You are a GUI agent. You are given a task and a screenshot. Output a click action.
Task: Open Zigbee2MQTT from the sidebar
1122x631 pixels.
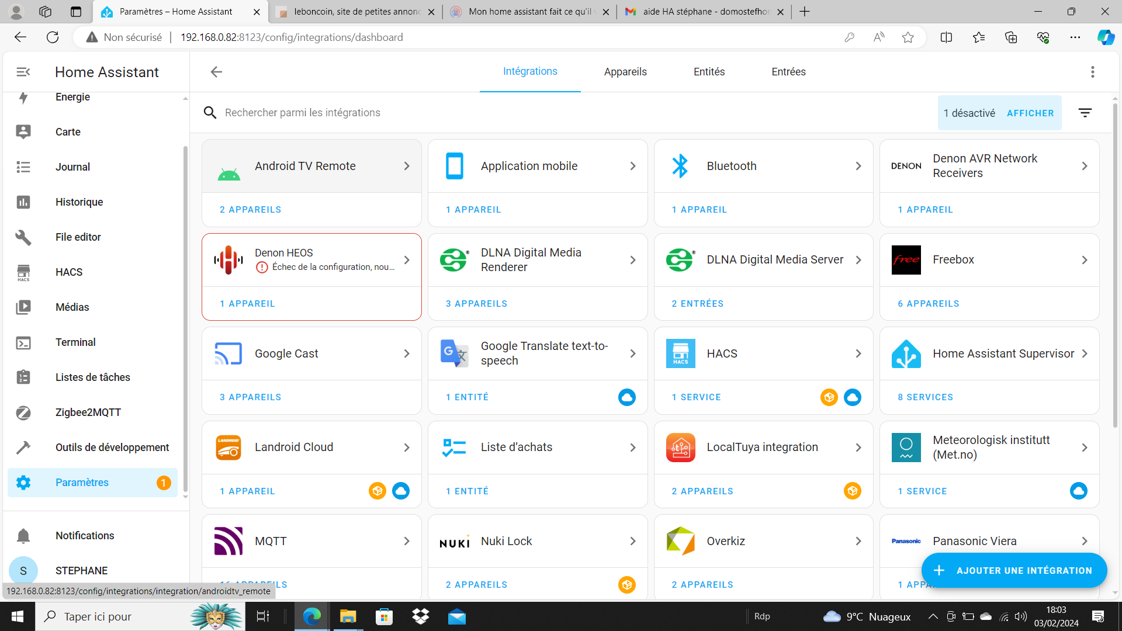92,412
